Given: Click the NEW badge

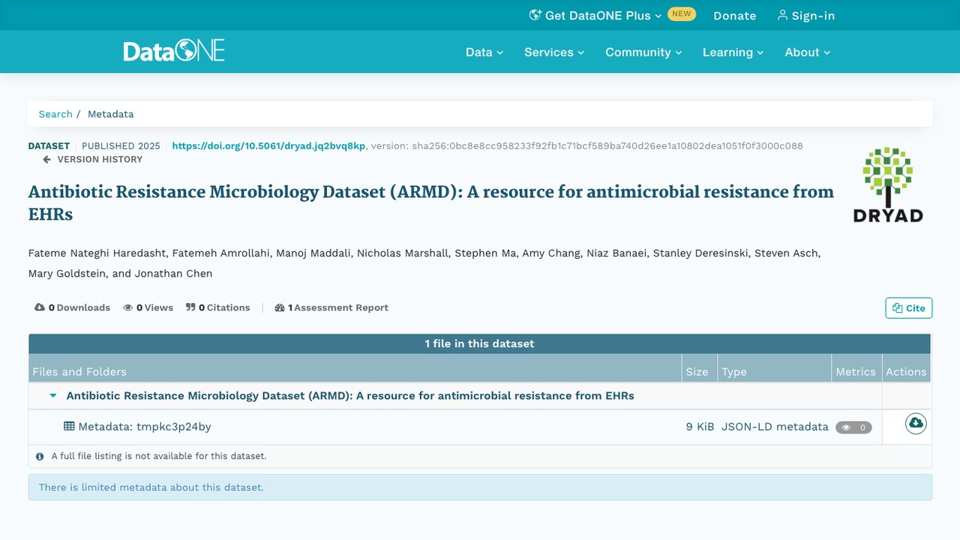Looking at the screenshot, I should tap(682, 13).
